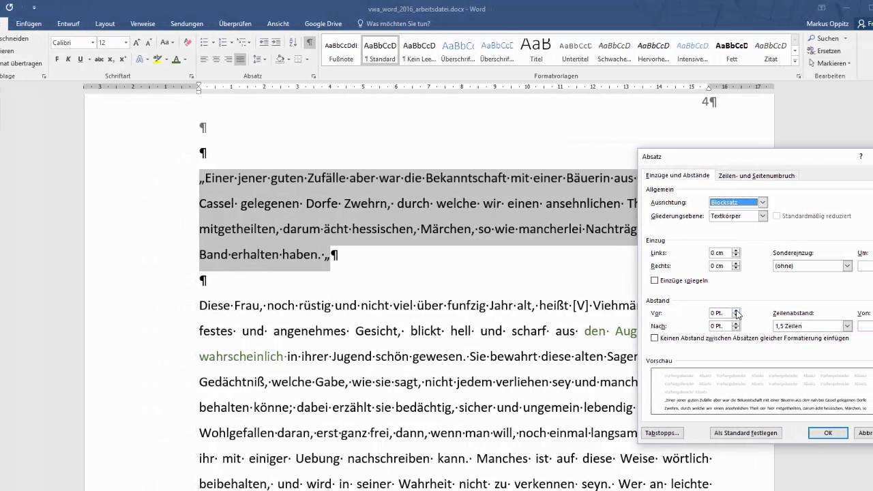Open the Gliederungsebene dropdown (Textkörper)
Image resolution: width=873 pixels, height=491 pixels.
[x=763, y=216]
